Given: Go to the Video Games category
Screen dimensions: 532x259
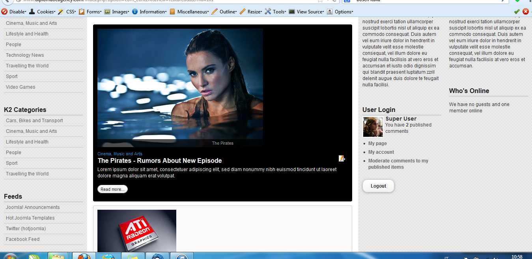Looking at the screenshot, I should (x=21, y=87).
